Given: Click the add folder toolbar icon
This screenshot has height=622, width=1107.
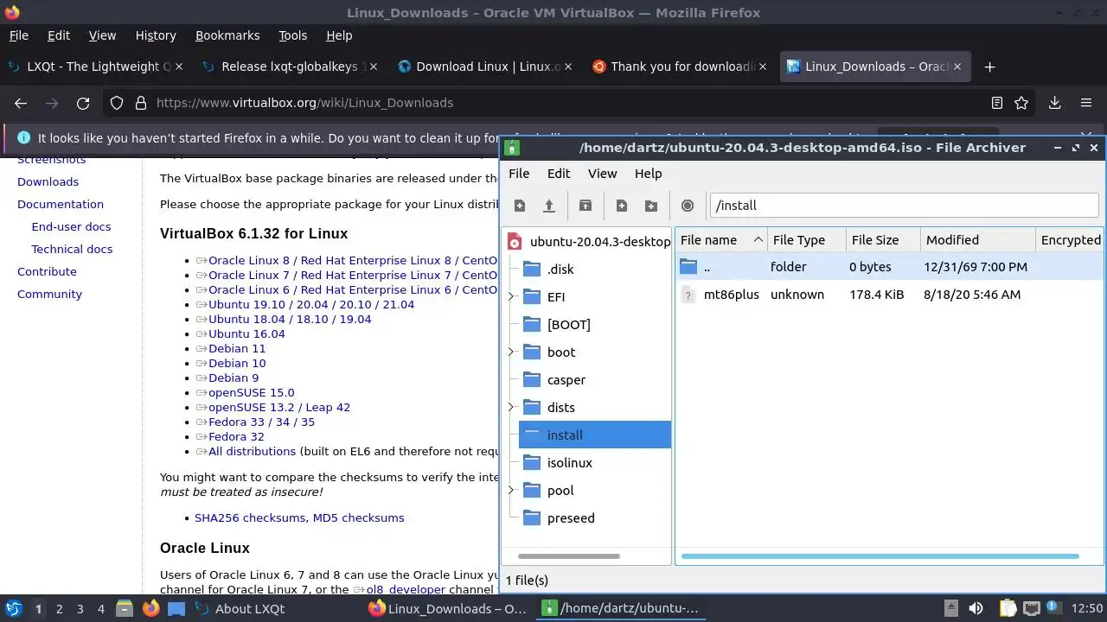Looking at the screenshot, I should pyautogui.click(x=651, y=206).
